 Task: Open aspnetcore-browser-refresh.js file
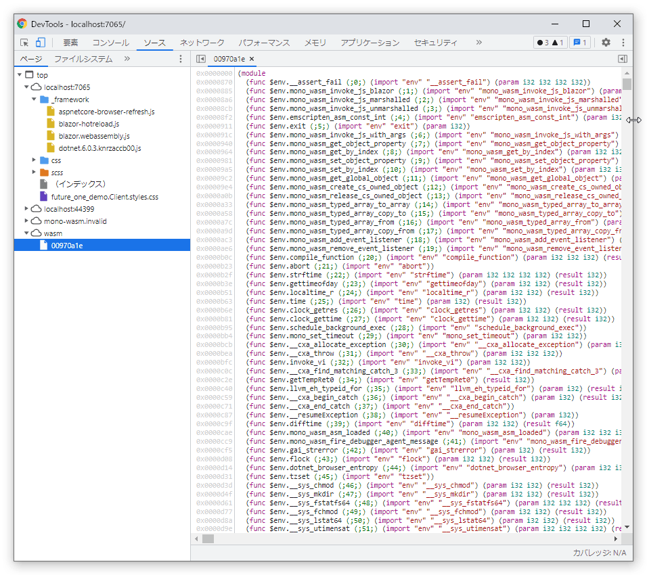[106, 112]
